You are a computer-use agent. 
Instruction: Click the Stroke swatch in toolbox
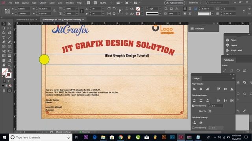click(9, 75)
